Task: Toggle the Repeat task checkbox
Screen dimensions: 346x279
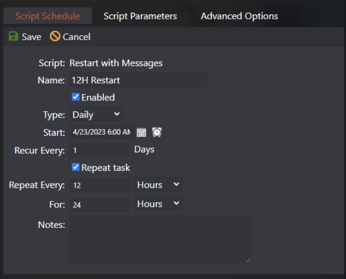Action: click(75, 167)
